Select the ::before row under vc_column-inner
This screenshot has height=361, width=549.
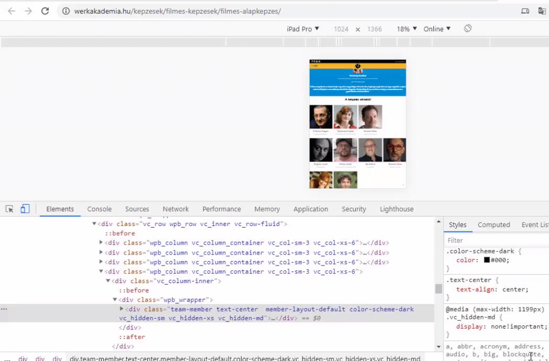(x=134, y=290)
